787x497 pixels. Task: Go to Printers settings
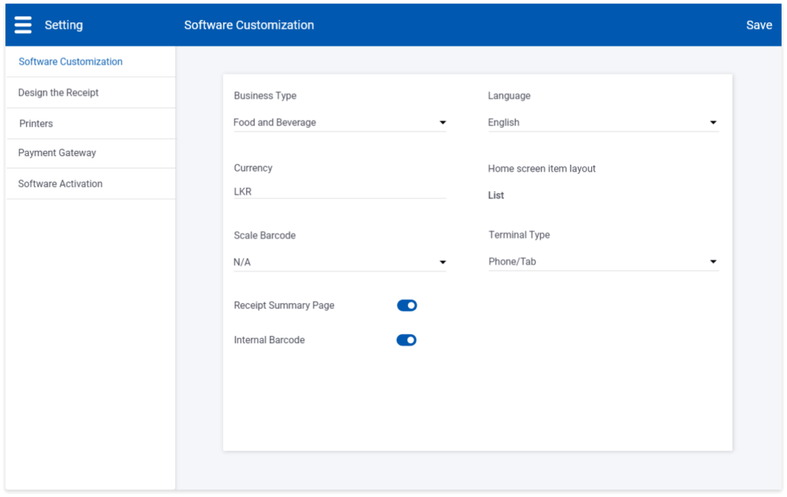coord(91,124)
